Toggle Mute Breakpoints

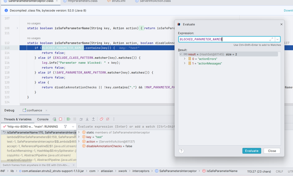(x=107, y=119)
